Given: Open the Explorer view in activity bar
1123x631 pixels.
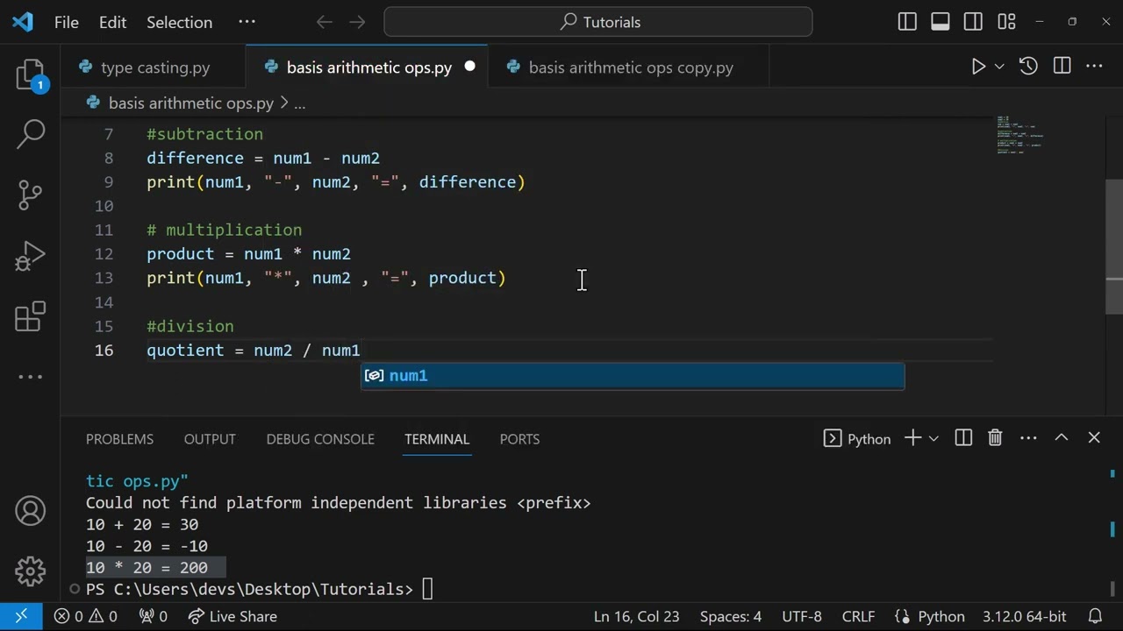Looking at the screenshot, I should (x=31, y=76).
